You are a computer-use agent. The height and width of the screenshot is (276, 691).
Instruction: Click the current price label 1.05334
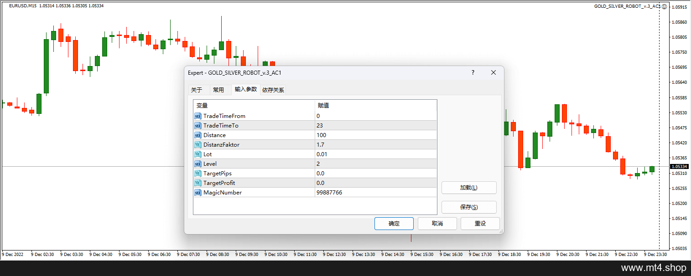click(680, 167)
